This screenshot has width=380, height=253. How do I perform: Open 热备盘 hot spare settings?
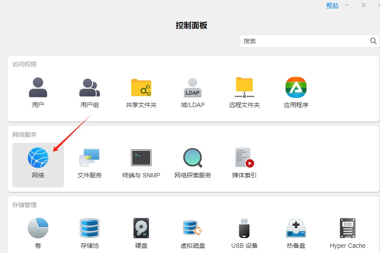[296, 233]
